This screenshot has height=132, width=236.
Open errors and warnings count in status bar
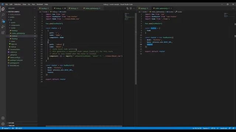19,128
